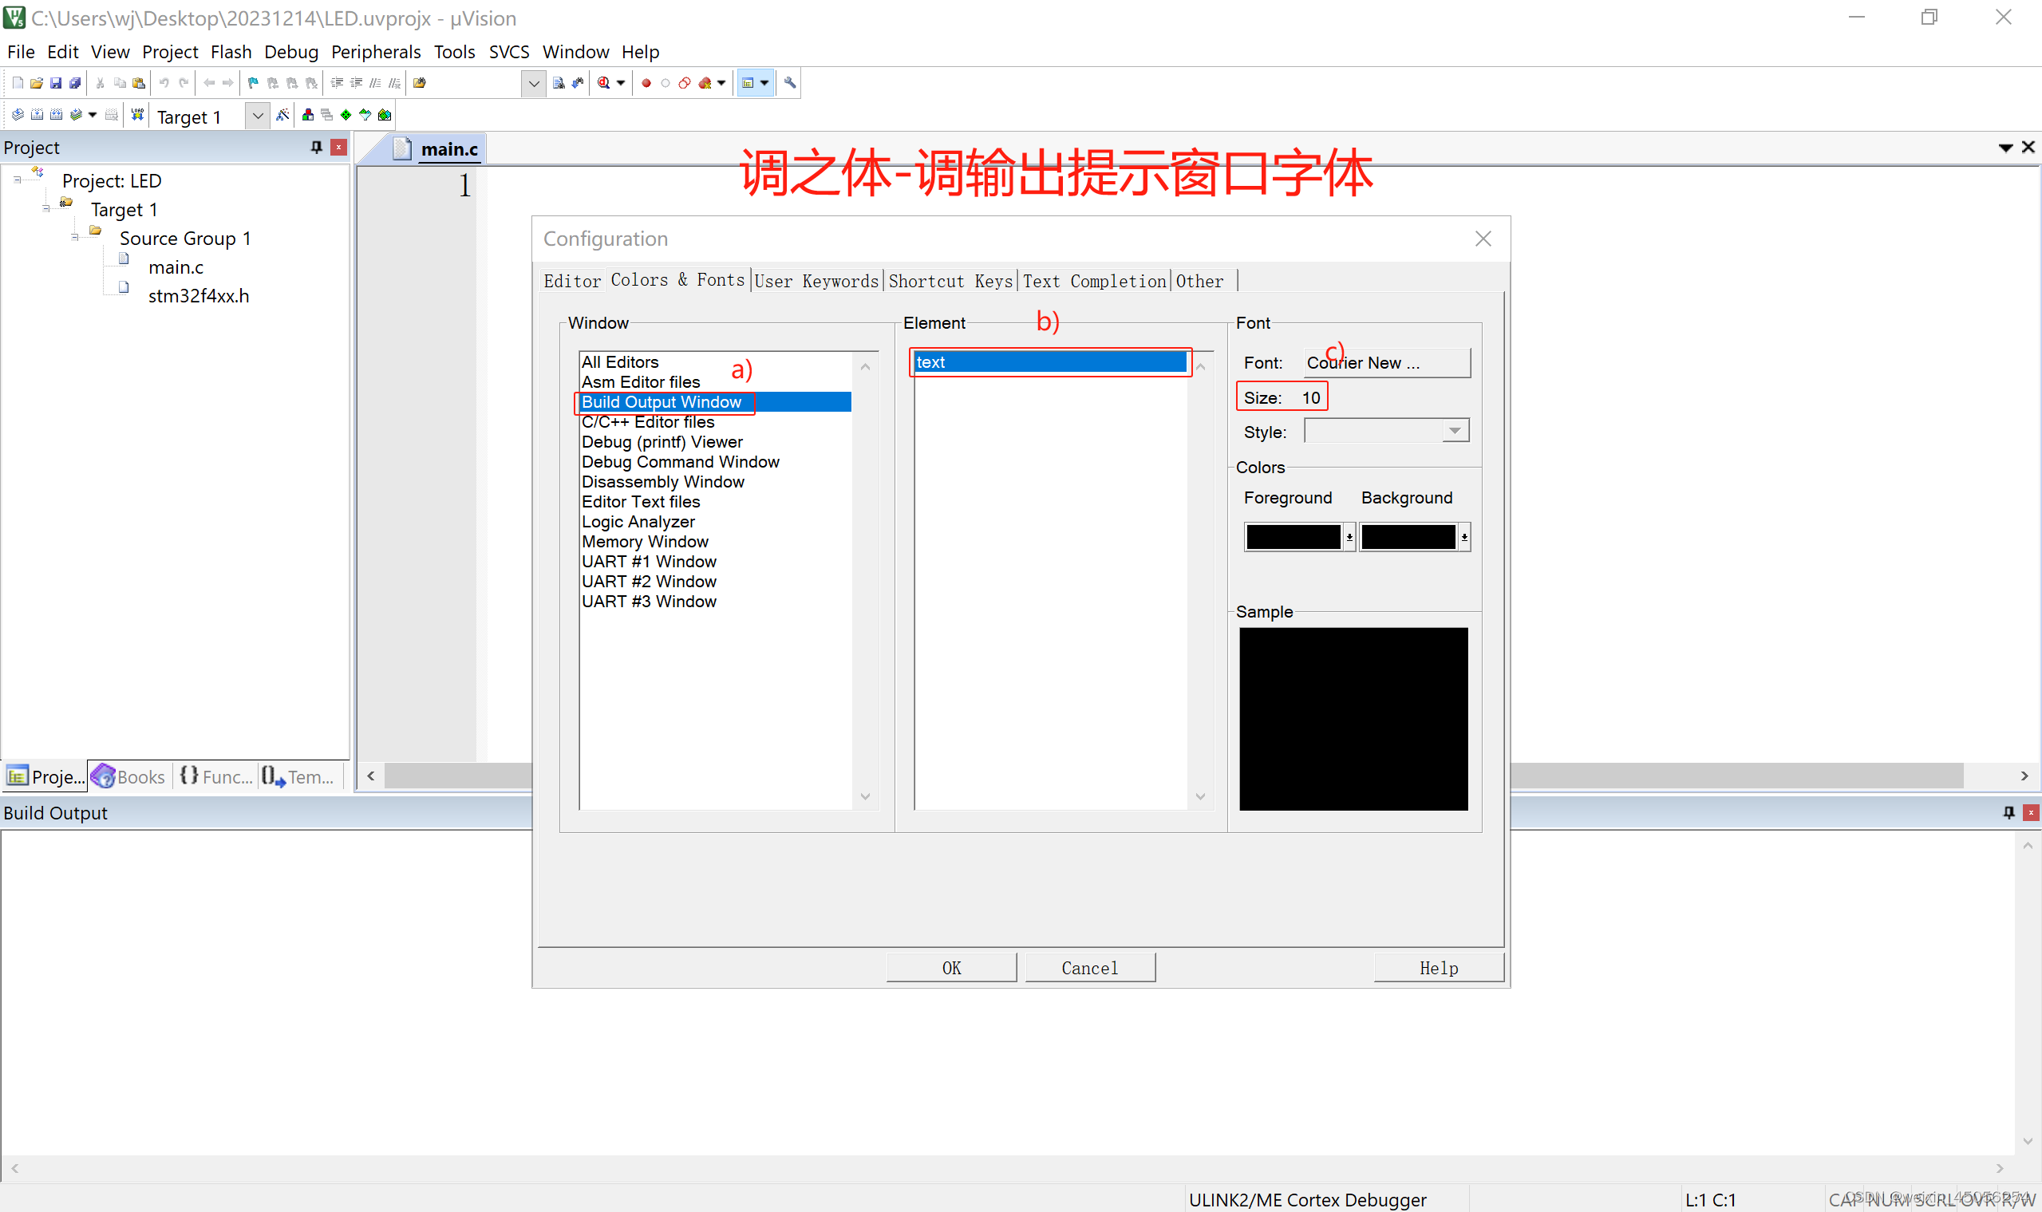Click the Kill All Breakpoints icon
This screenshot has height=1212, width=2042.
(705, 82)
